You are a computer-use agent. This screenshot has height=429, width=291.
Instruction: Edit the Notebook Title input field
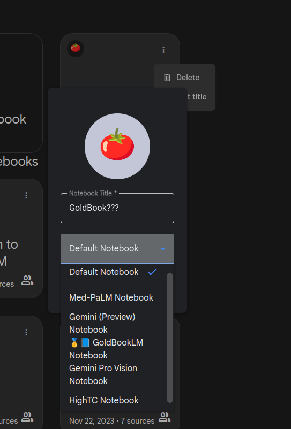117,208
